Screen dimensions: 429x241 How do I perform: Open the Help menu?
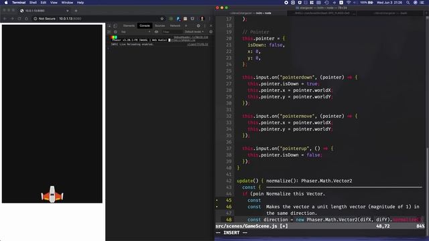80,3
